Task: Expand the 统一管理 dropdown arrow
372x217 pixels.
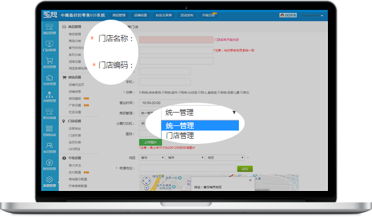Action: point(234,113)
